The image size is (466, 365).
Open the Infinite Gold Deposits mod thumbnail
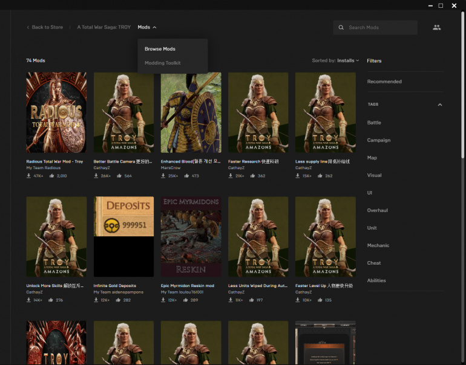pos(123,236)
